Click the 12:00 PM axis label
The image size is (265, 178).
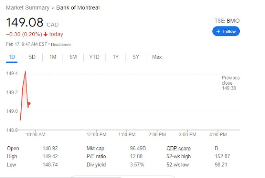point(96,135)
